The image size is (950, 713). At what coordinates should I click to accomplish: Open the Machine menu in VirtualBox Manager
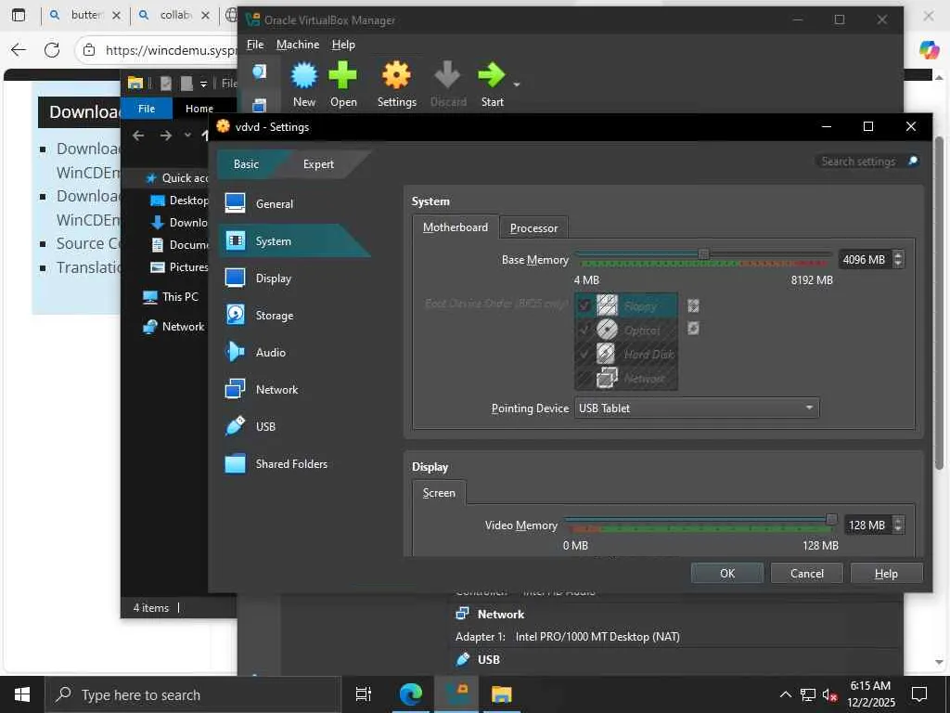tap(298, 45)
